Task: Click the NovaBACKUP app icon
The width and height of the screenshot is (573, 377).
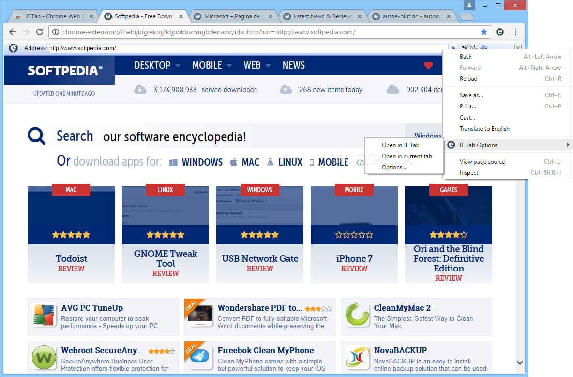Action: click(357, 357)
